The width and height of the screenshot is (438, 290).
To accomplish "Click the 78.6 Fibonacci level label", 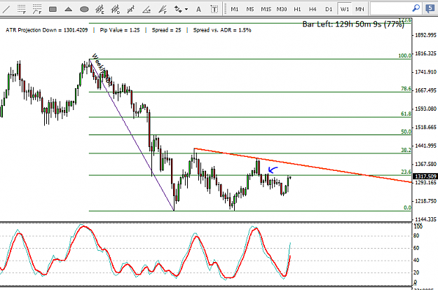I will (x=406, y=89).
